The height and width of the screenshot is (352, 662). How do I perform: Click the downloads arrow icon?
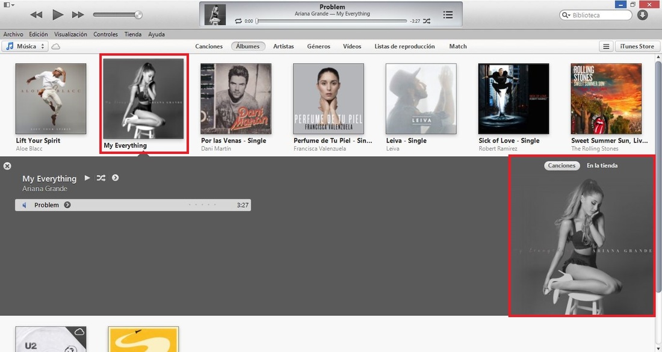click(643, 15)
